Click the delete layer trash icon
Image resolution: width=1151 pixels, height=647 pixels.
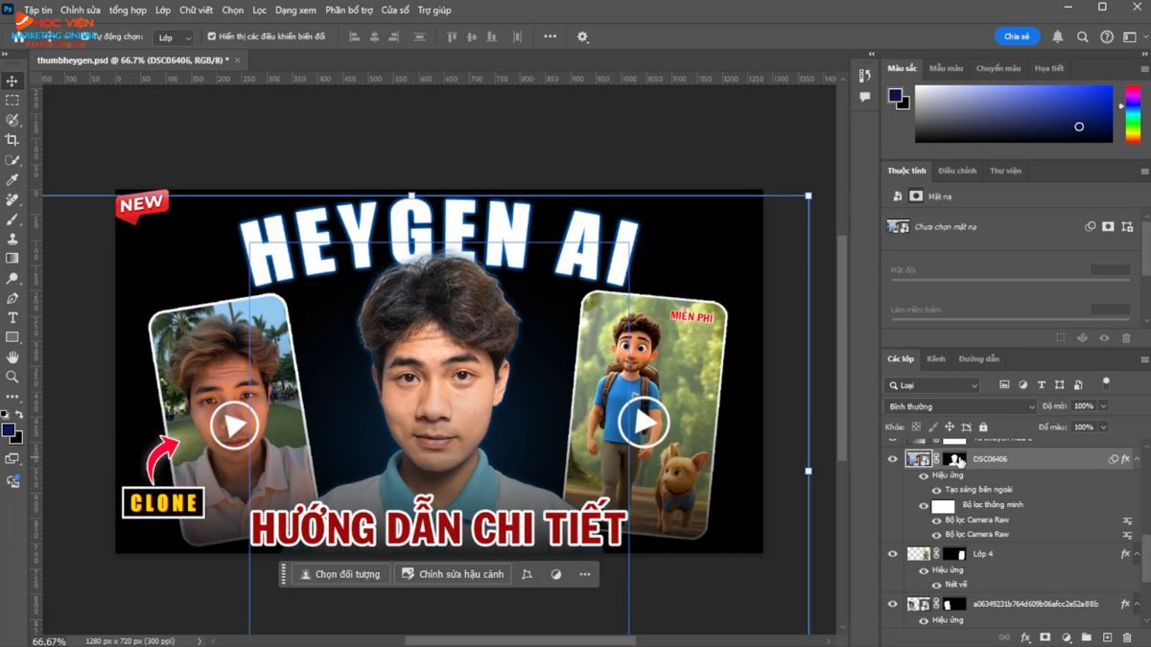tap(1127, 636)
